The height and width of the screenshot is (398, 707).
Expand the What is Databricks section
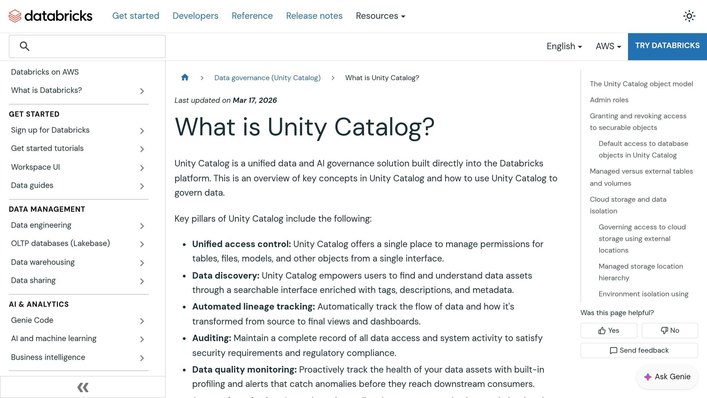click(x=142, y=91)
